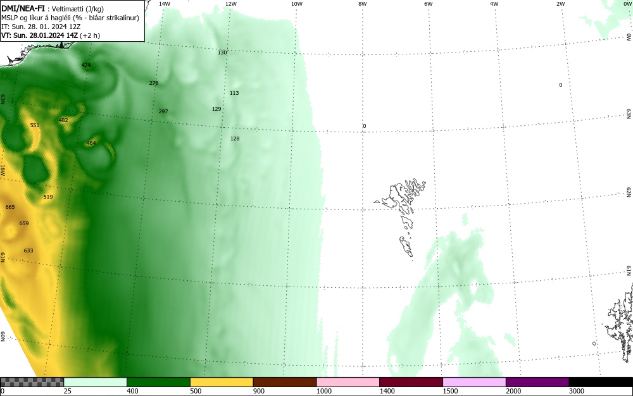Click the CAPE value 278 on the map
The width and height of the screenshot is (633, 396).
(x=154, y=83)
